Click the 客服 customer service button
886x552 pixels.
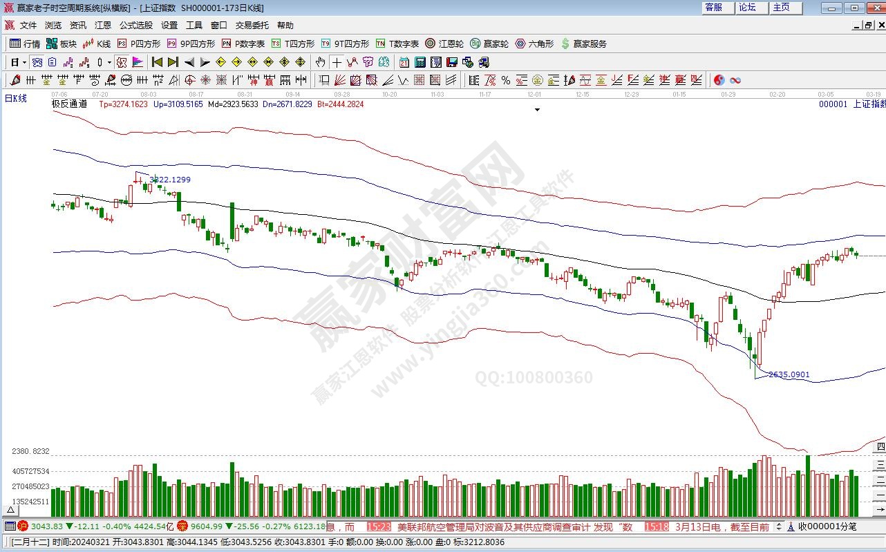(x=713, y=8)
